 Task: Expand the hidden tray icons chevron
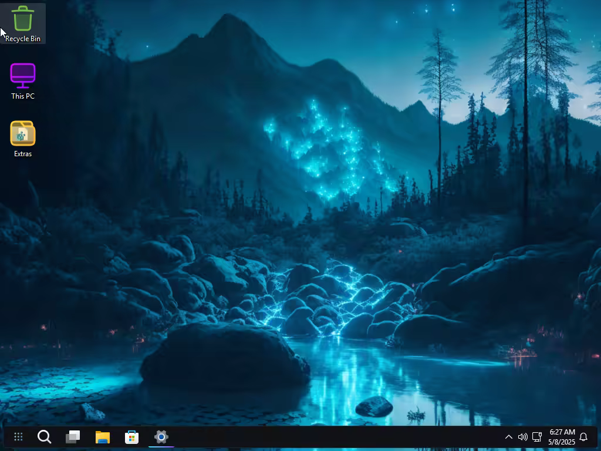click(508, 437)
